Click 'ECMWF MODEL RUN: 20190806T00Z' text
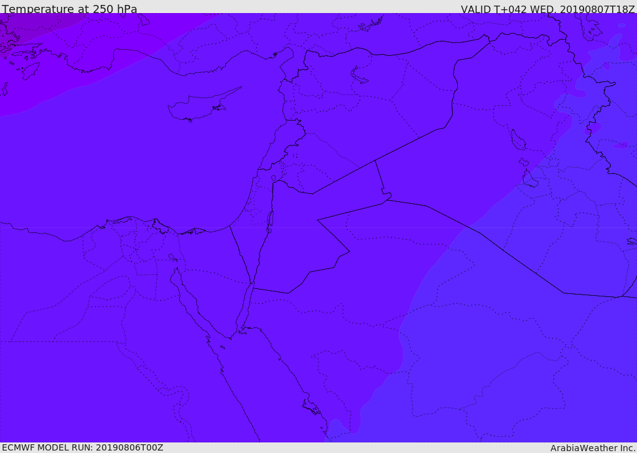 coord(83,447)
